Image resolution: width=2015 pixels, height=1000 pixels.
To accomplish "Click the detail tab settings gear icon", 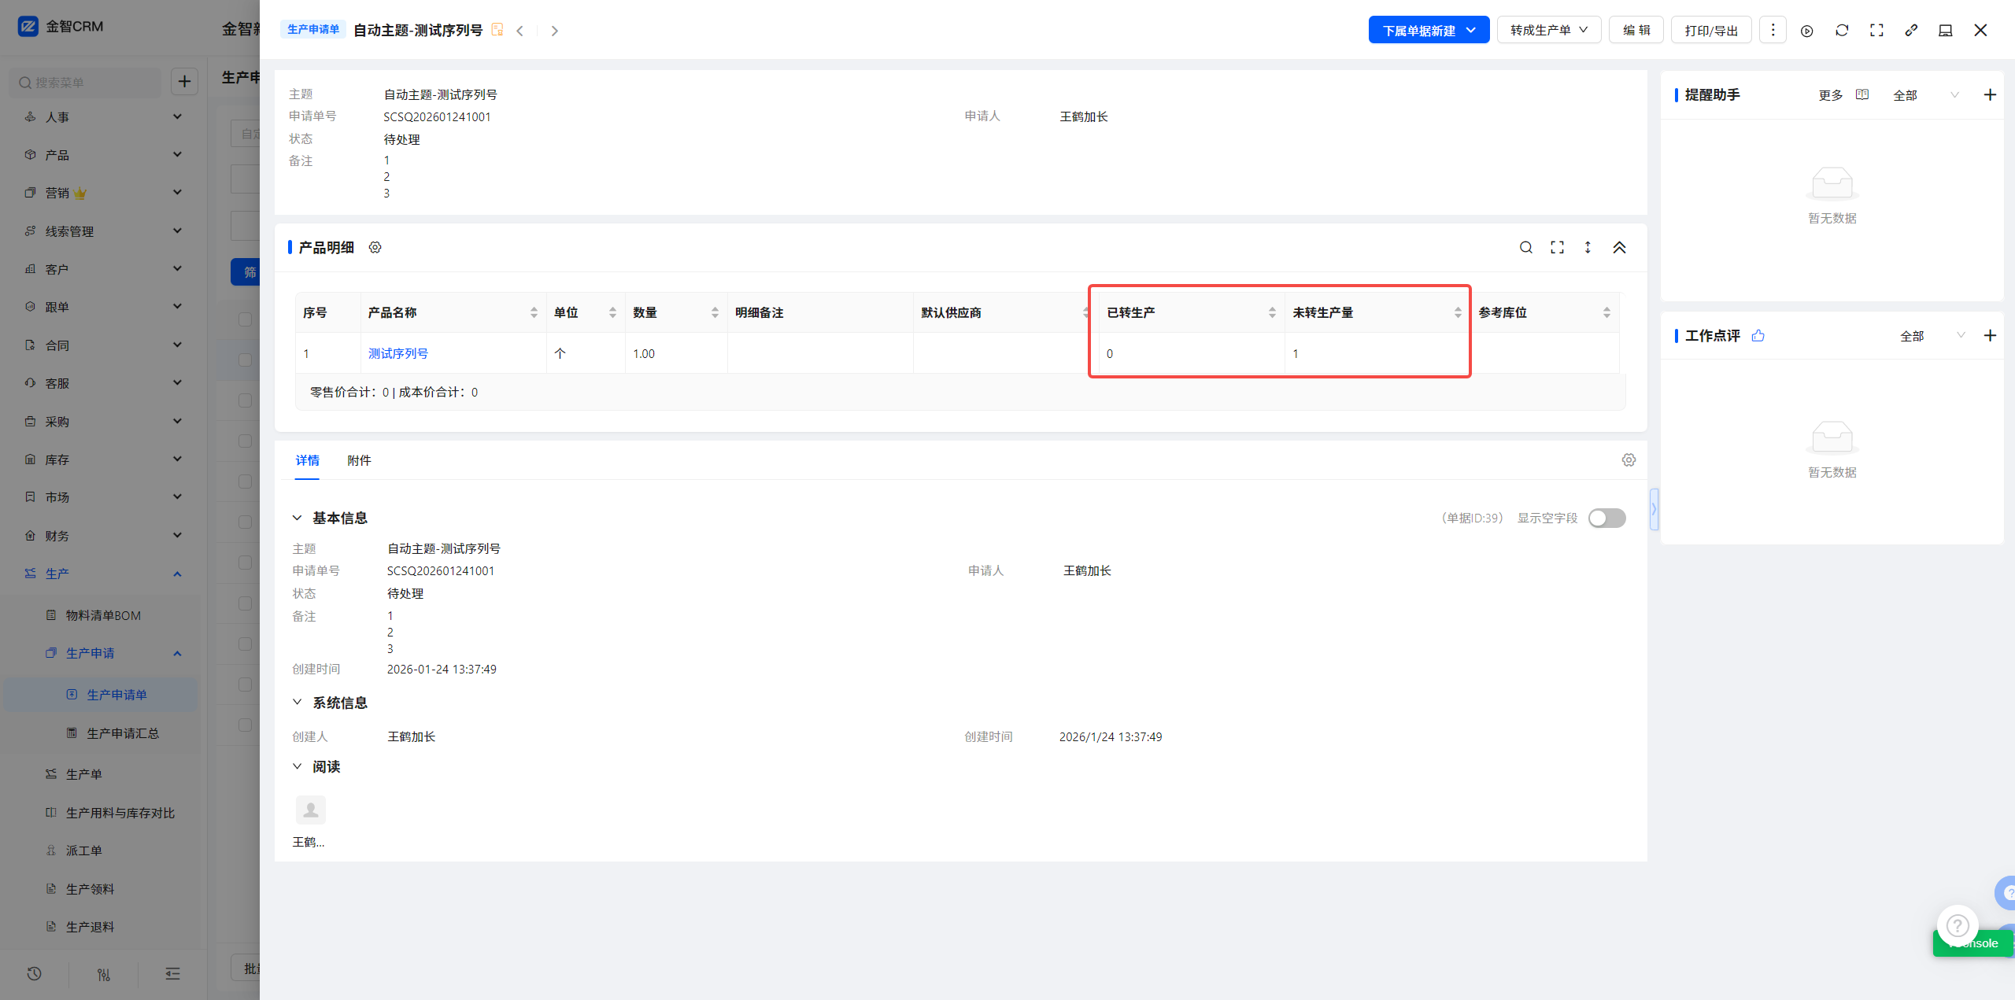I will pos(1629,459).
